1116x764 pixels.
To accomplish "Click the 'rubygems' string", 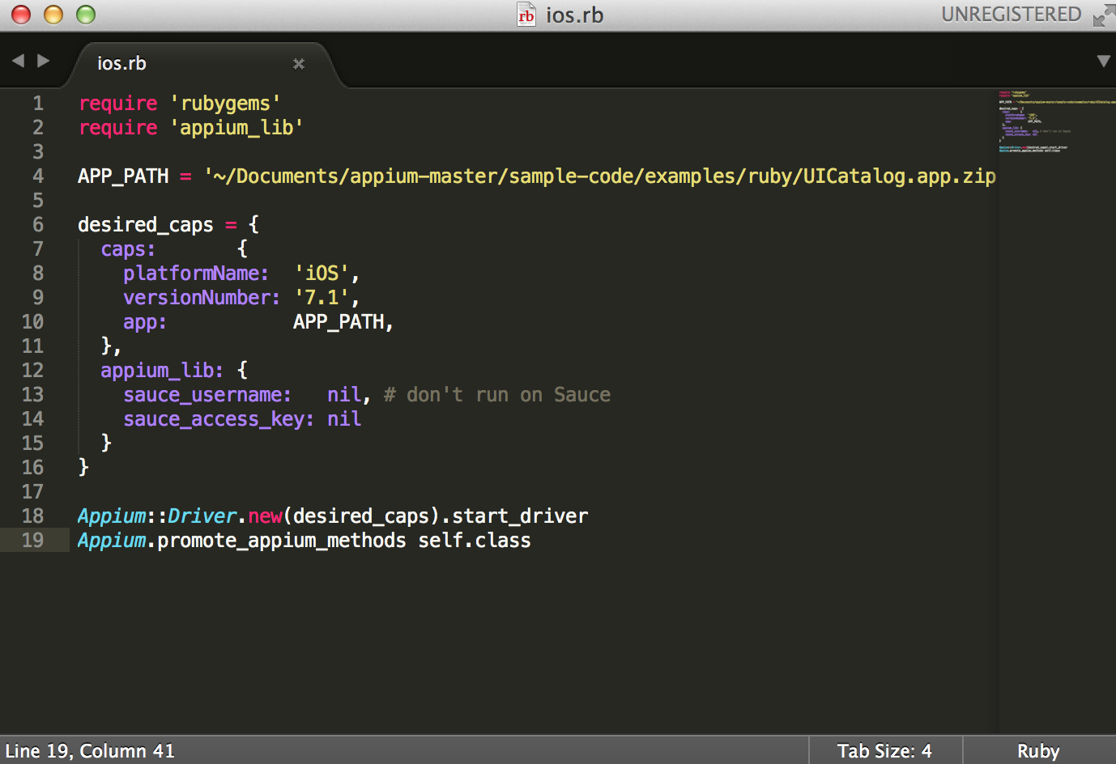I will click(225, 104).
